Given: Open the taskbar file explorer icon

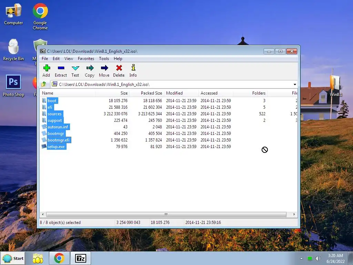Looking at the screenshot, I should (38, 258).
